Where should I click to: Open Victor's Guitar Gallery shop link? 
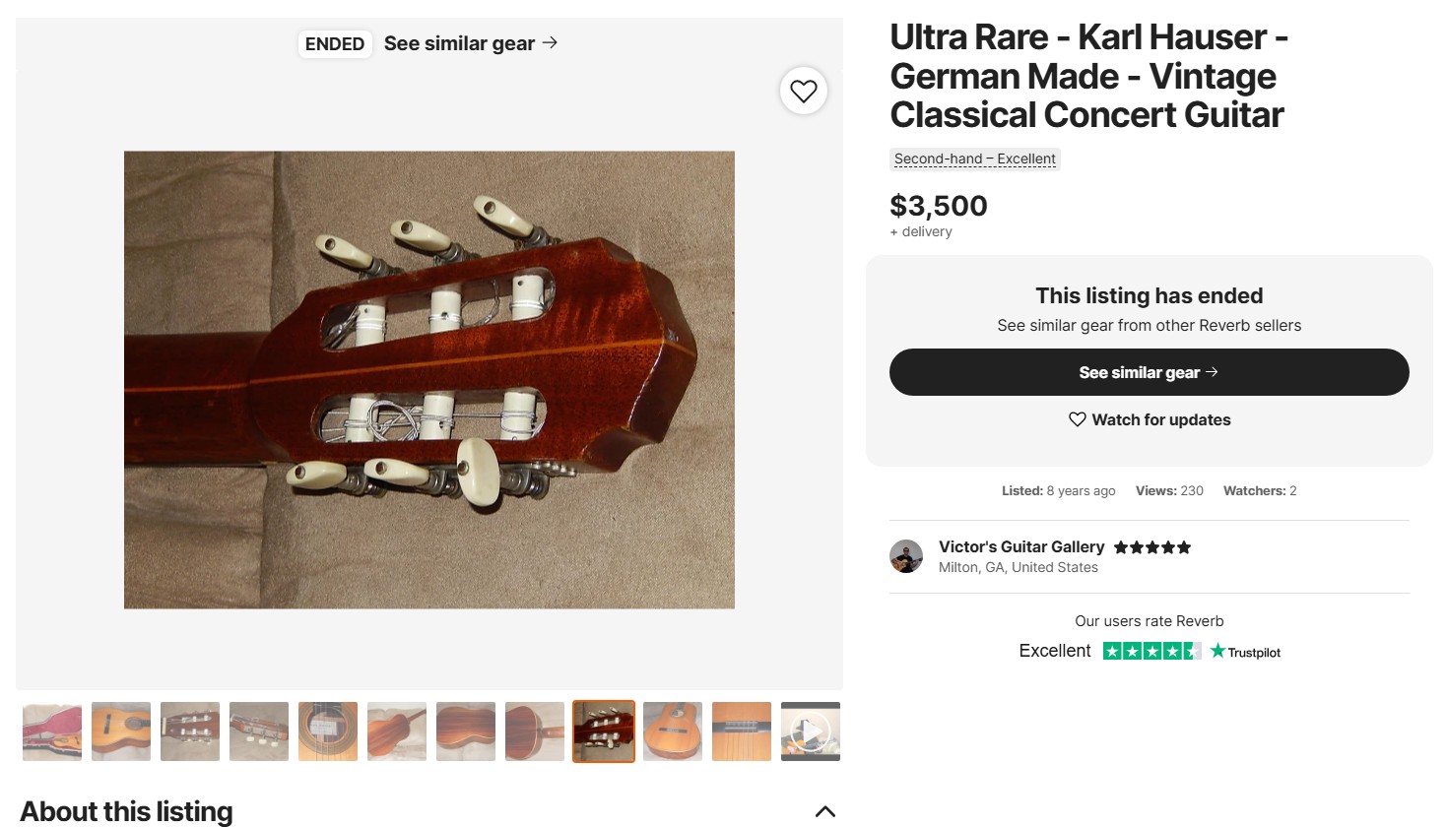[x=1020, y=546]
